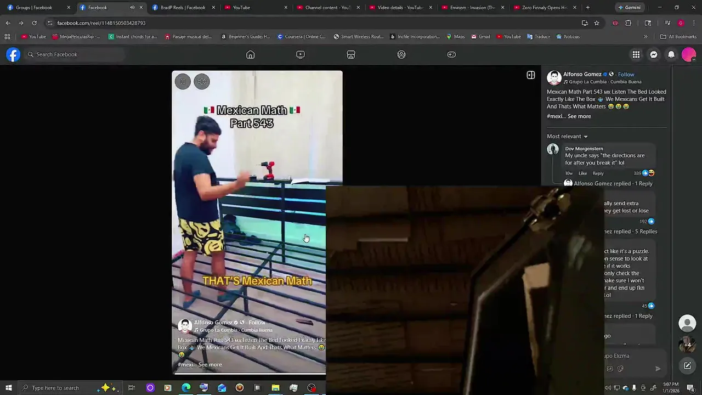Open Chrome extensions puzzle icon
702x395 pixels.
coord(629,23)
